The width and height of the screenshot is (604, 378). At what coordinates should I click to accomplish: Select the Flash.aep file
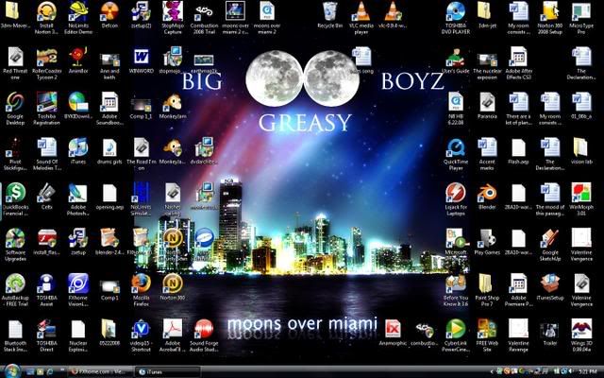pyautogui.click(x=518, y=151)
